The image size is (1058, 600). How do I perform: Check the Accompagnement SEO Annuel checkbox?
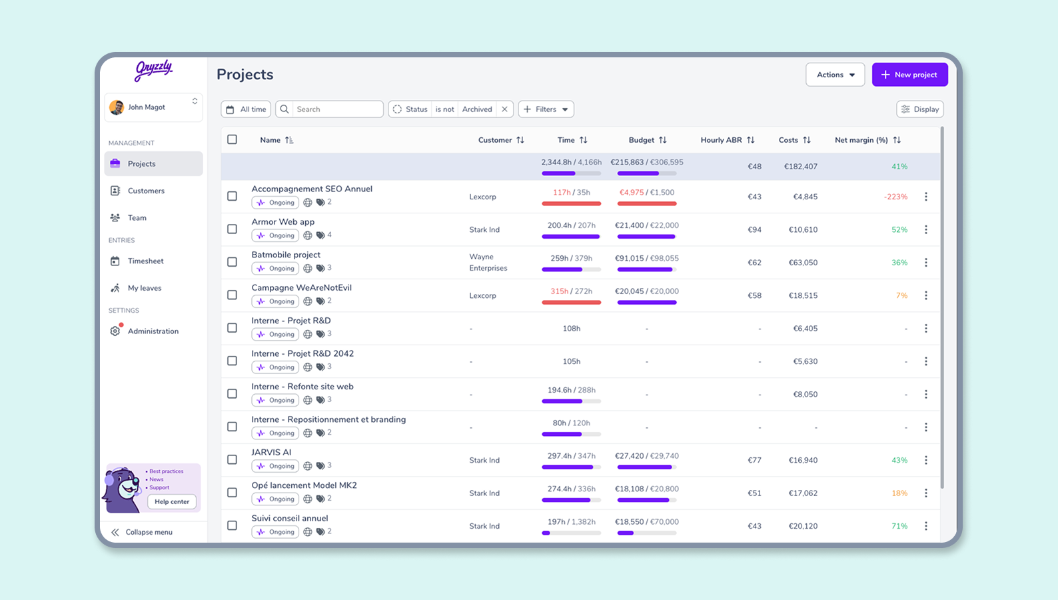(x=232, y=196)
